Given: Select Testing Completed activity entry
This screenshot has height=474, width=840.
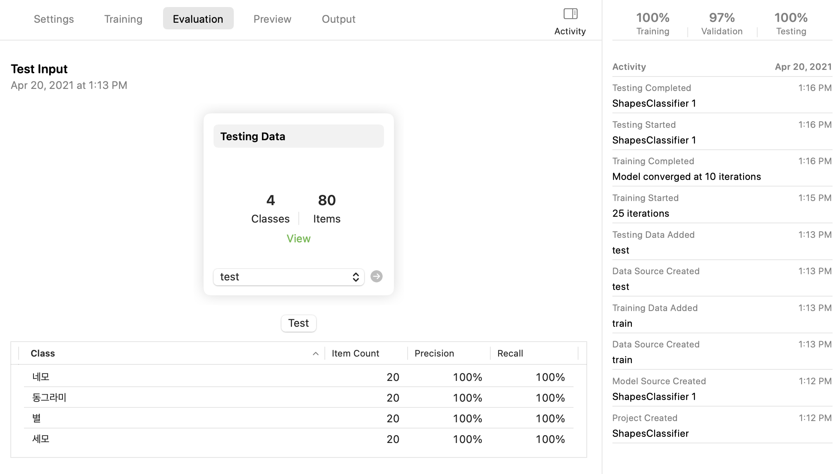Looking at the screenshot, I should (x=721, y=96).
